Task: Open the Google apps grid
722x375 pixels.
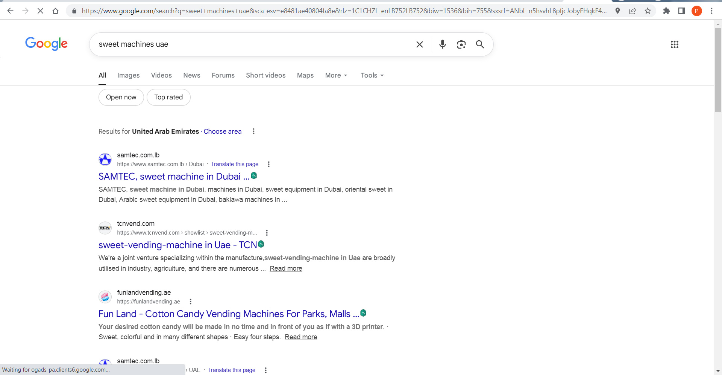Action: click(x=675, y=44)
